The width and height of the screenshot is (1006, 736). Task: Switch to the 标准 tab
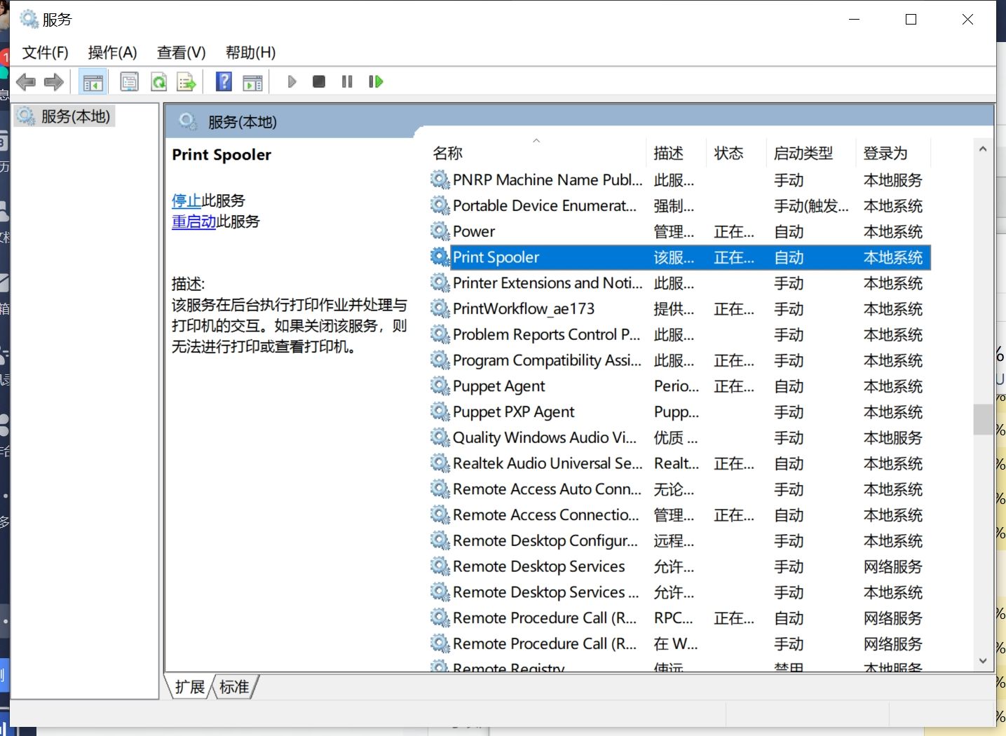click(x=234, y=687)
